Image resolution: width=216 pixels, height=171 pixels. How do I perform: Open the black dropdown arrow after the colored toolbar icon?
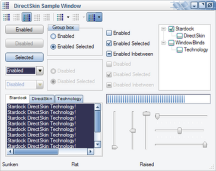point(68,17)
